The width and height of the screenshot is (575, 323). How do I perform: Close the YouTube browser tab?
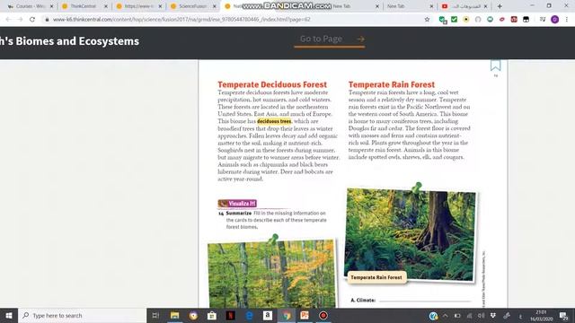pyautogui.click(x=486, y=6)
